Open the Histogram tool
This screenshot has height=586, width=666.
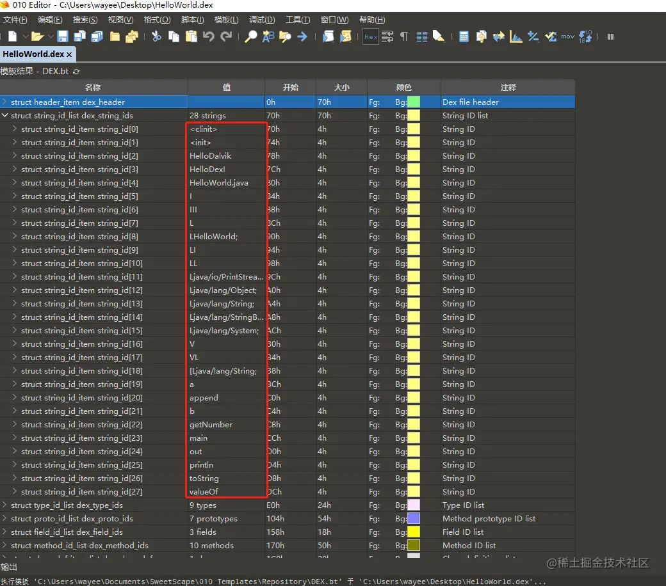516,37
